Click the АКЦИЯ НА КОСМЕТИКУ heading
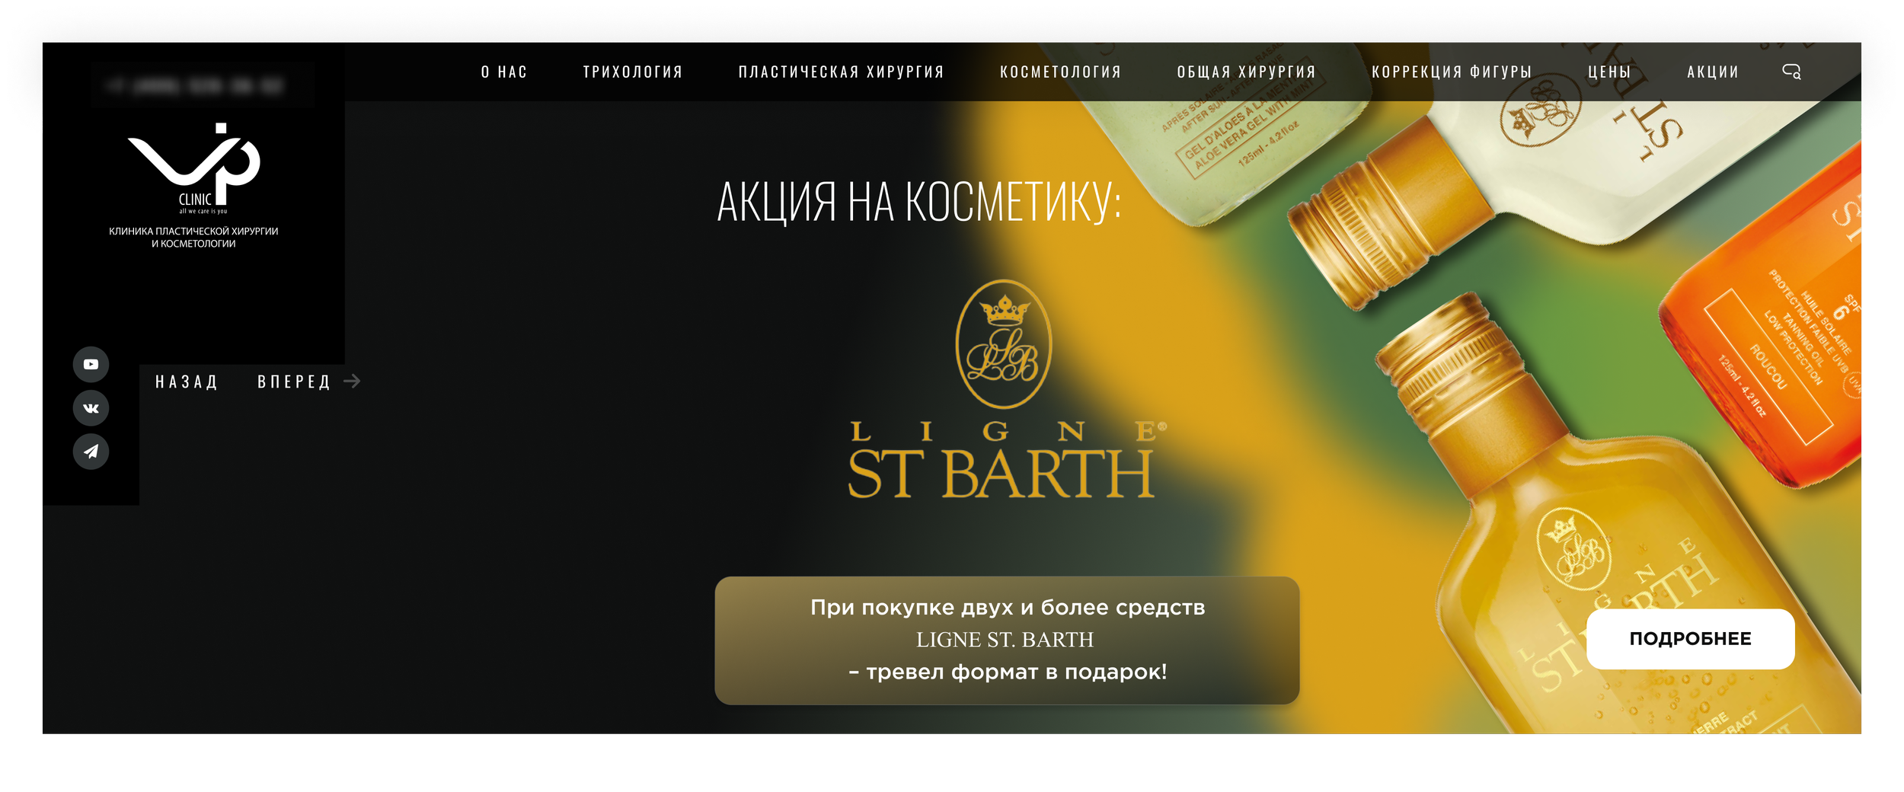The width and height of the screenshot is (1904, 792). pyautogui.click(x=919, y=202)
